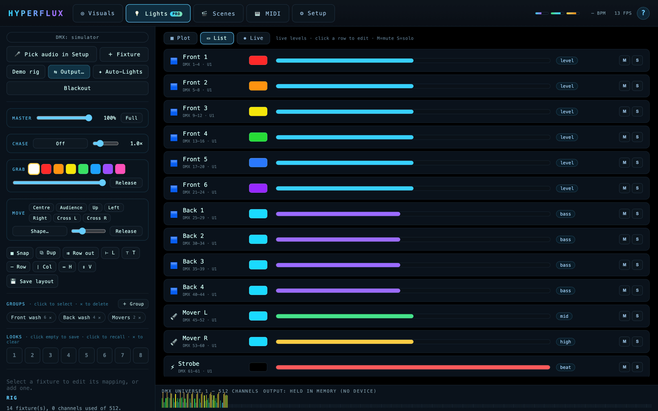This screenshot has height=411, width=658.
Task: Solo the Mover R fixture
Action: (x=637, y=342)
